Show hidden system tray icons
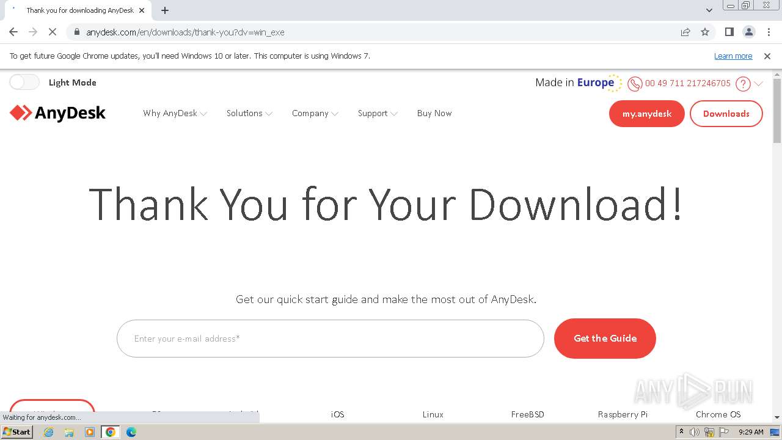The height and width of the screenshot is (440, 782). (682, 432)
